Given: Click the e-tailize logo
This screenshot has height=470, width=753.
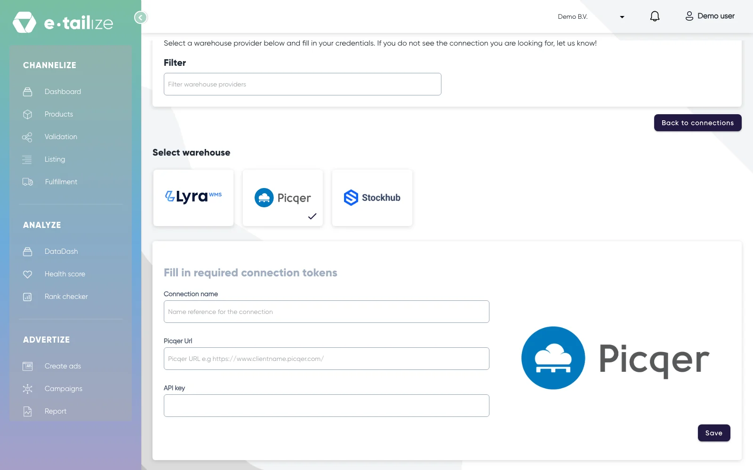Looking at the screenshot, I should (63, 23).
